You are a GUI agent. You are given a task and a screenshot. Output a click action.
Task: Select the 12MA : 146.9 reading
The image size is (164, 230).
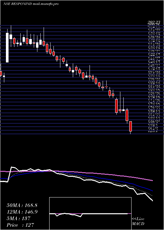tap(22, 212)
